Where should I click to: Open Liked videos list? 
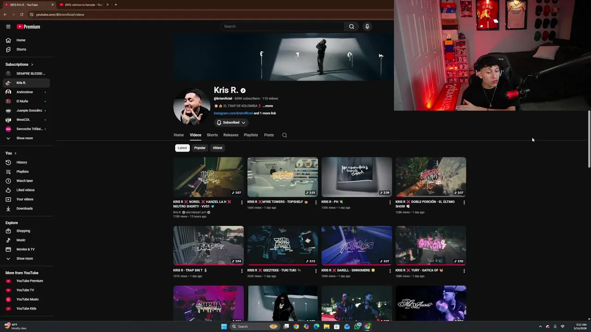26,190
